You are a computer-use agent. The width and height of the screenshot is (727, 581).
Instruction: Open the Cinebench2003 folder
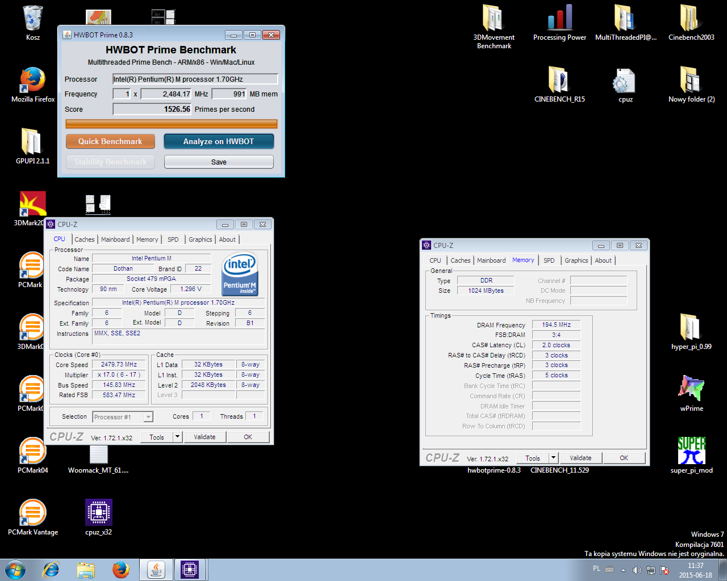point(691,23)
